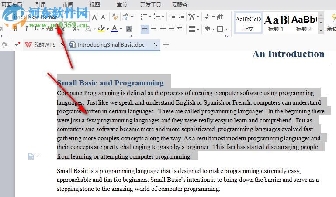Expand shading fill color dropdown arrow
This screenshot has height=197, width=336.
point(213,29)
